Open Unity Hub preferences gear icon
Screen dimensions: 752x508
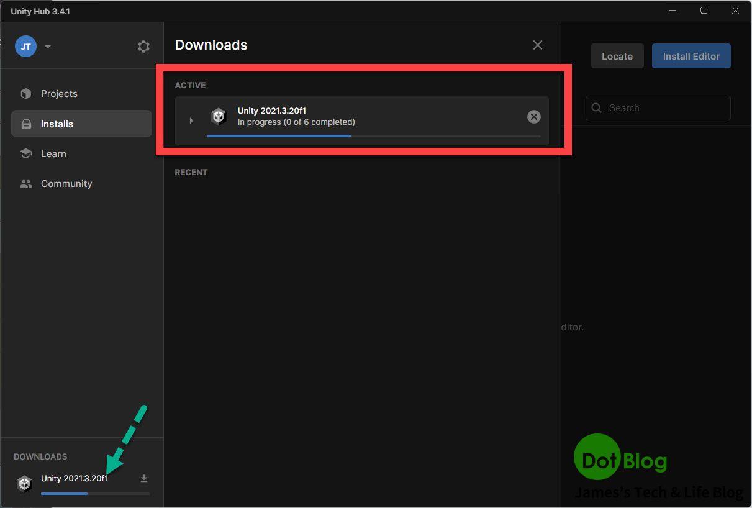click(143, 47)
